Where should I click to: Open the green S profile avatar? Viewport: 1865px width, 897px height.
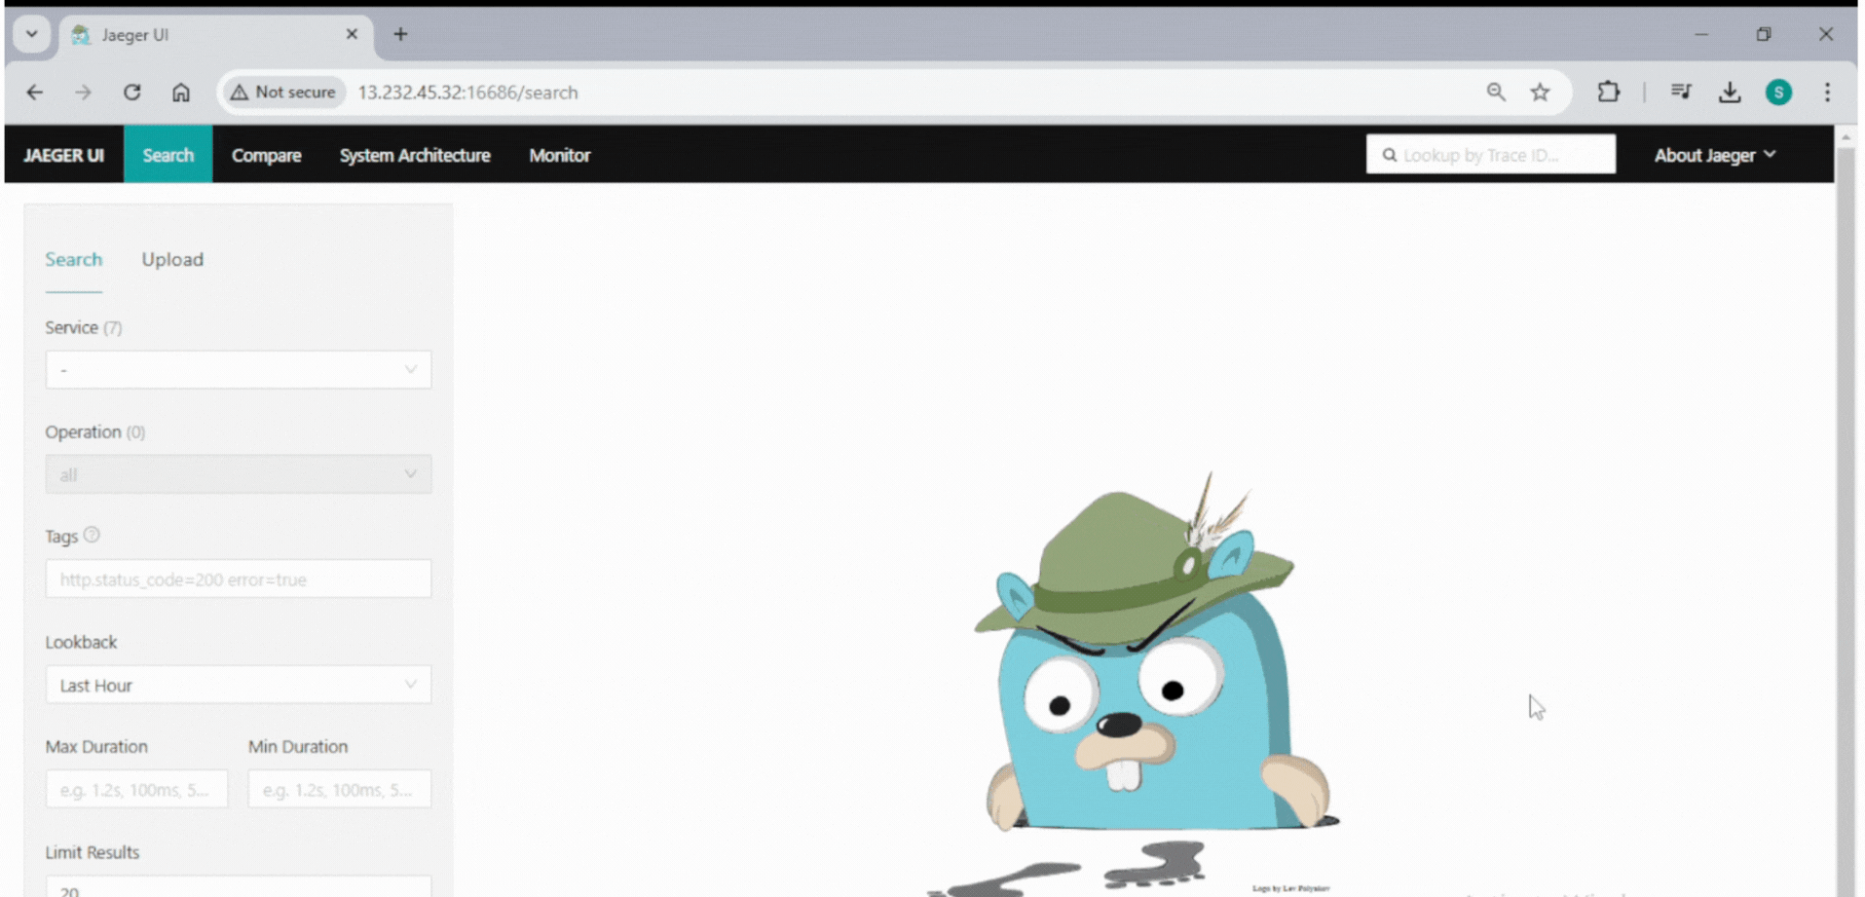coord(1778,92)
